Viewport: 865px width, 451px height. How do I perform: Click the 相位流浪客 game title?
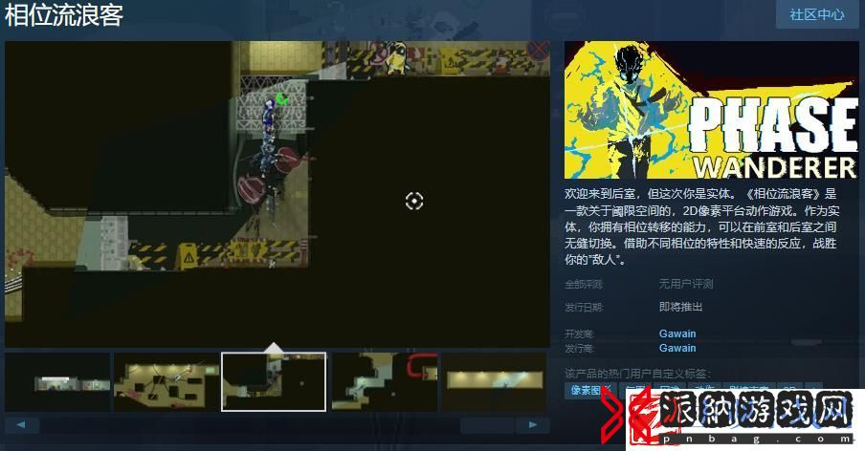[64, 15]
